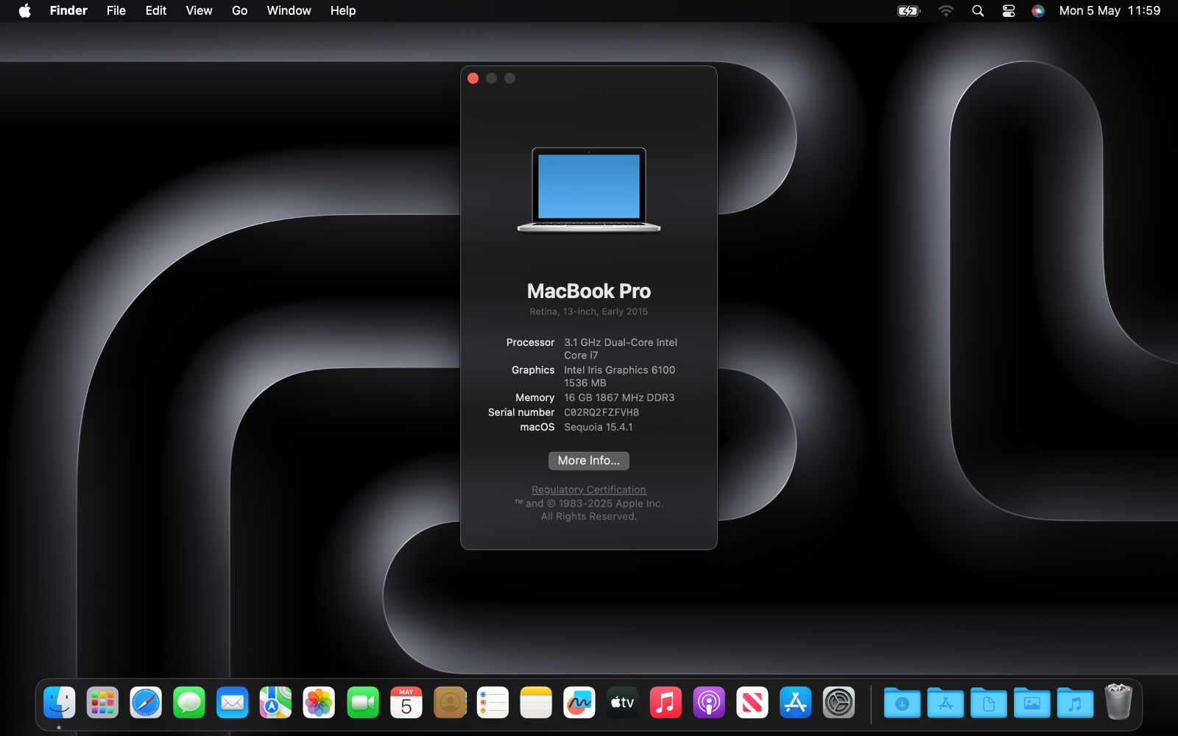This screenshot has width=1178, height=736.
Task: Close the About This Mac window
Action: click(473, 78)
